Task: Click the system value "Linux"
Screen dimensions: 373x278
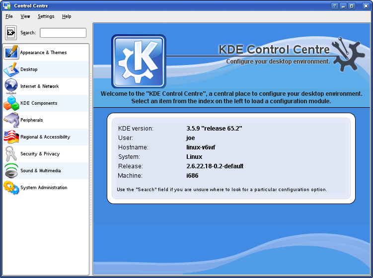Action: (x=194, y=157)
